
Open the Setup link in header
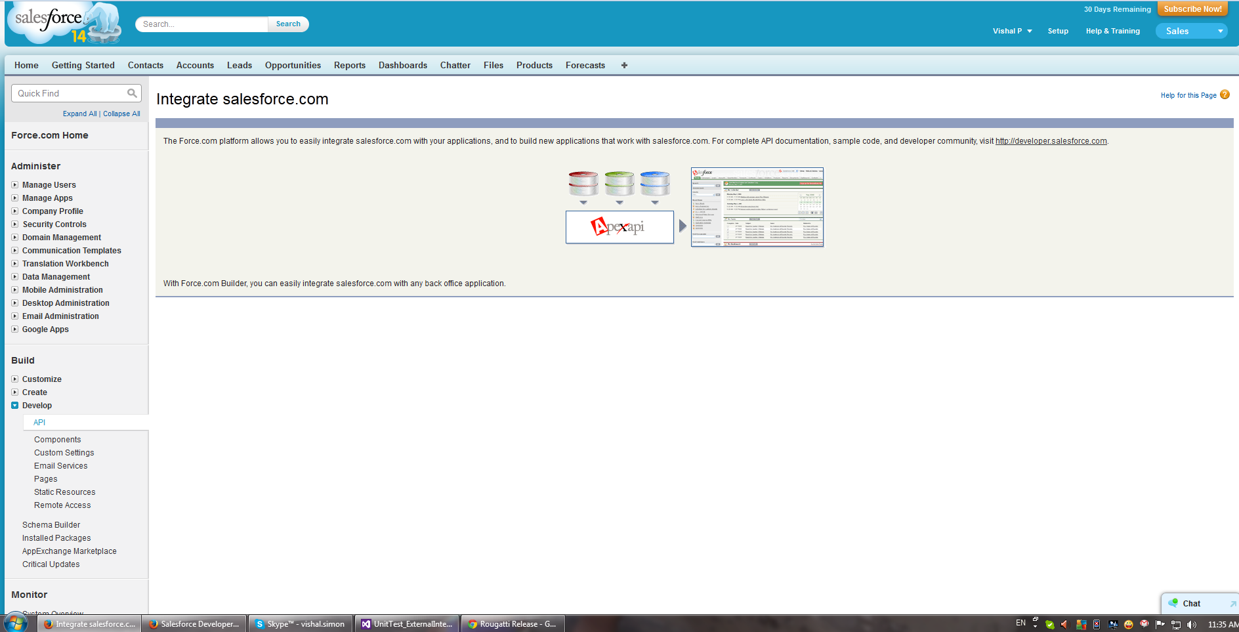coord(1058,31)
